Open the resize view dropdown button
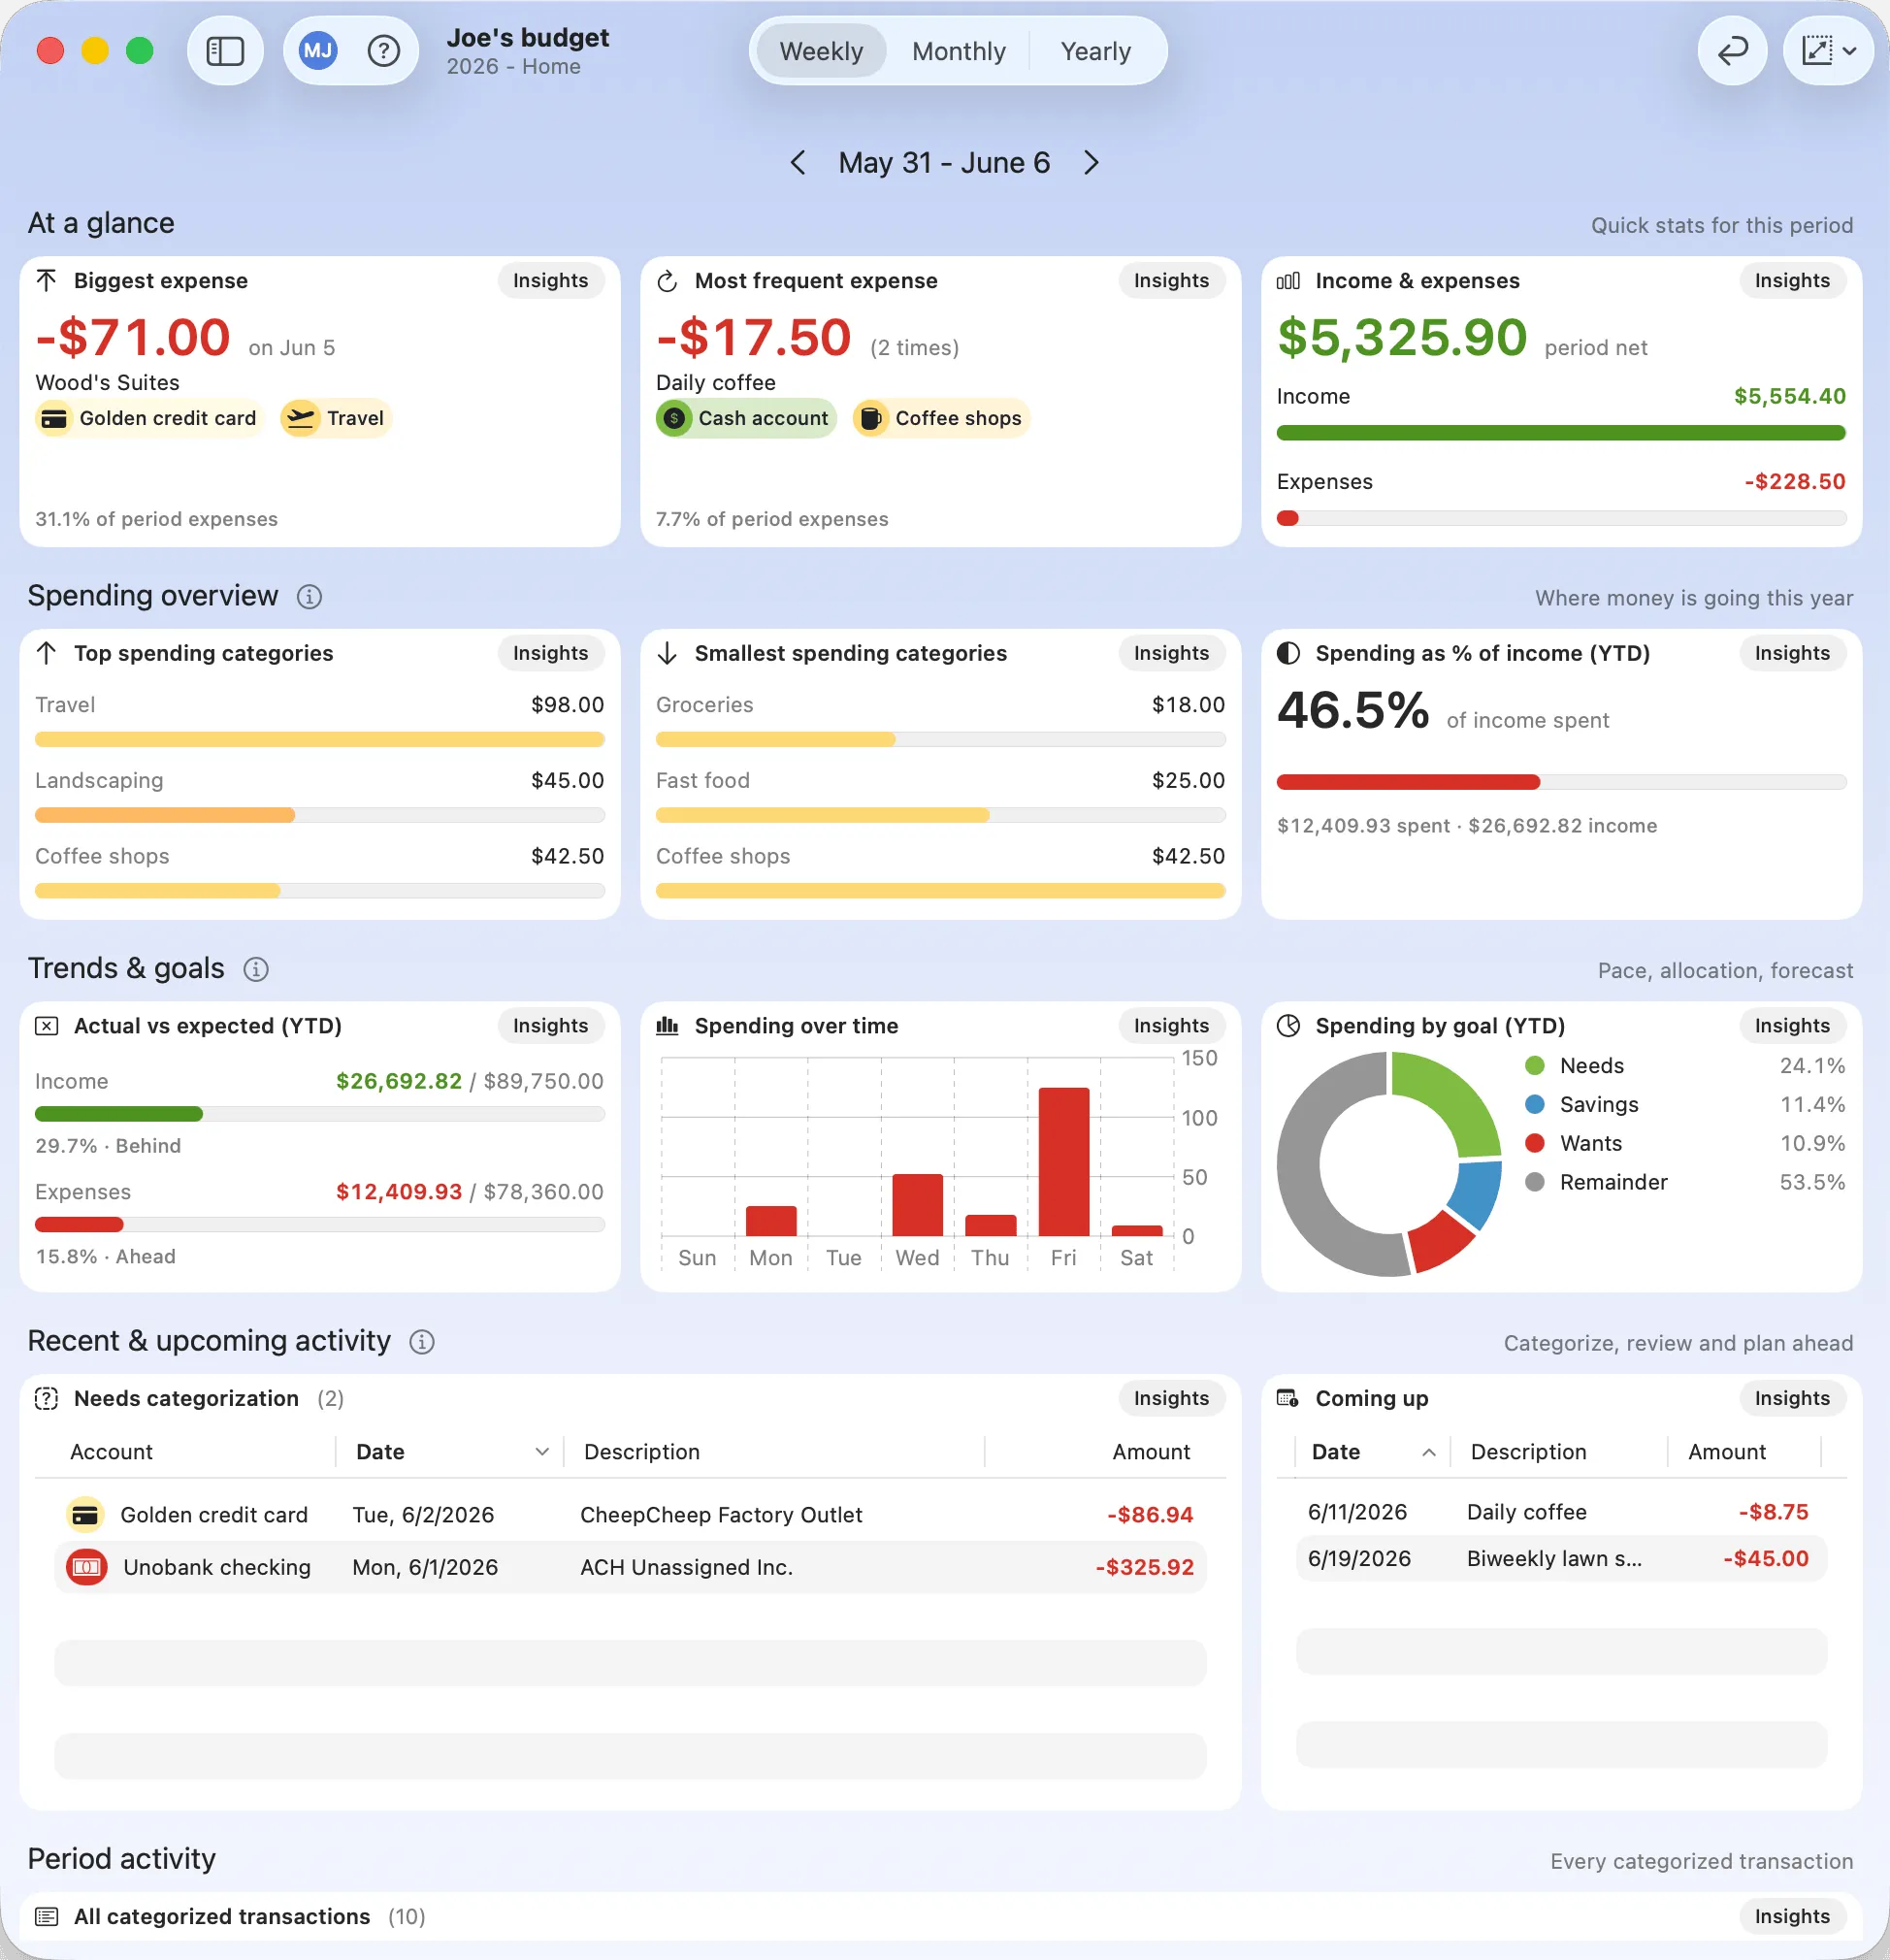 (1828, 51)
